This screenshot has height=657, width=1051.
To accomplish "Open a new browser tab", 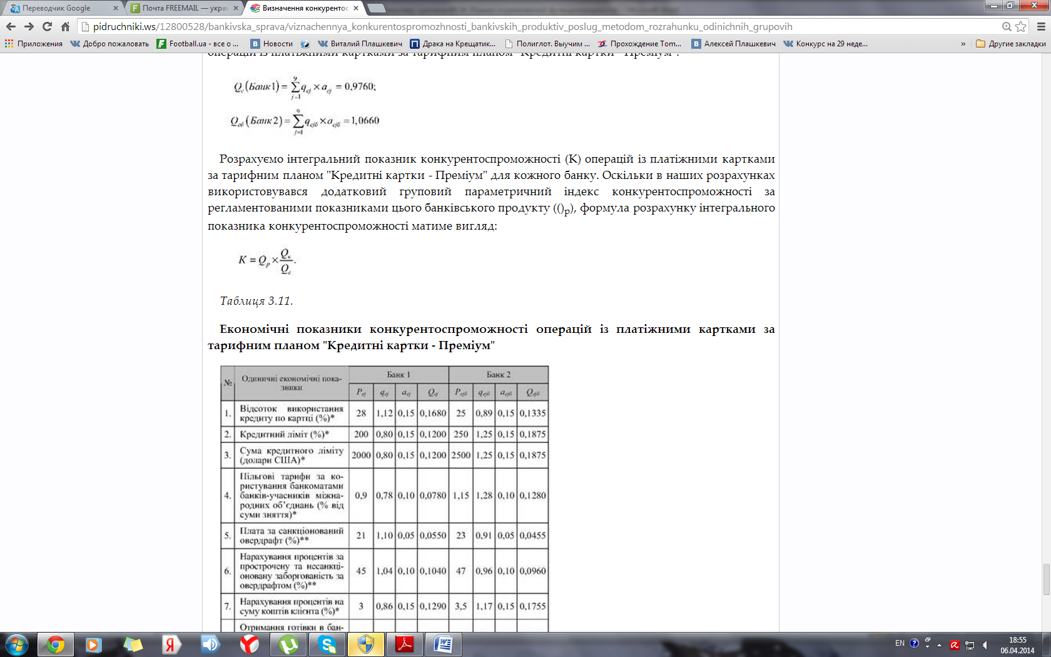I will point(376,8).
